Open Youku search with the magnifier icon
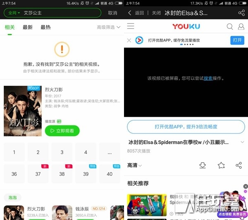 (230, 26)
